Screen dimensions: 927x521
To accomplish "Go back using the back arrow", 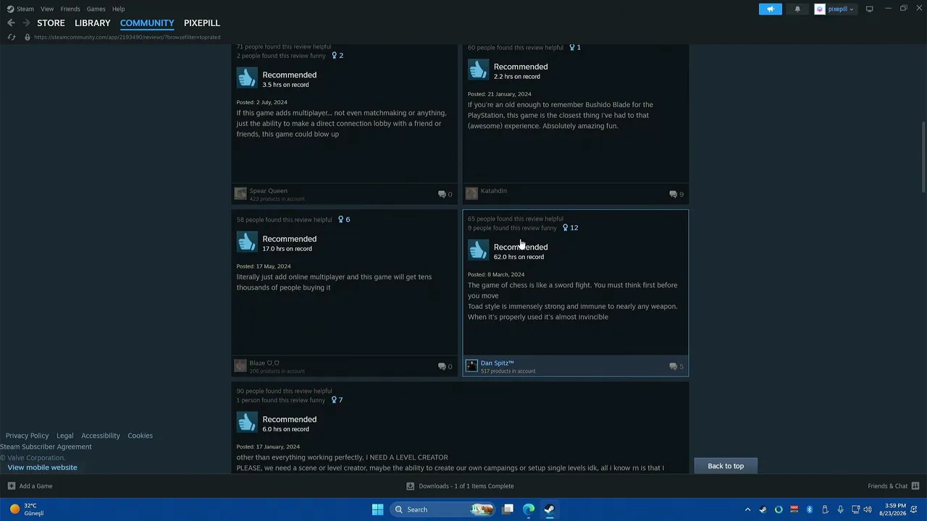I will (x=11, y=23).
